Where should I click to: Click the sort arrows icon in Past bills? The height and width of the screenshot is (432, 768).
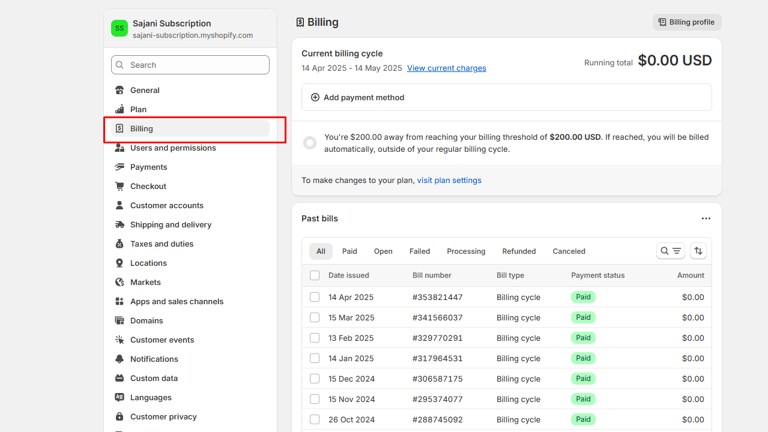(698, 251)
